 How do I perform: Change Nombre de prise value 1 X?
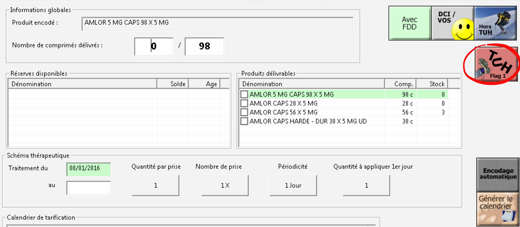pos(225,185)
